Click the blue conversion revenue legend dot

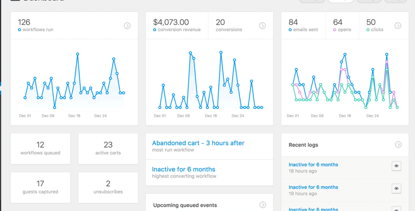155,30
